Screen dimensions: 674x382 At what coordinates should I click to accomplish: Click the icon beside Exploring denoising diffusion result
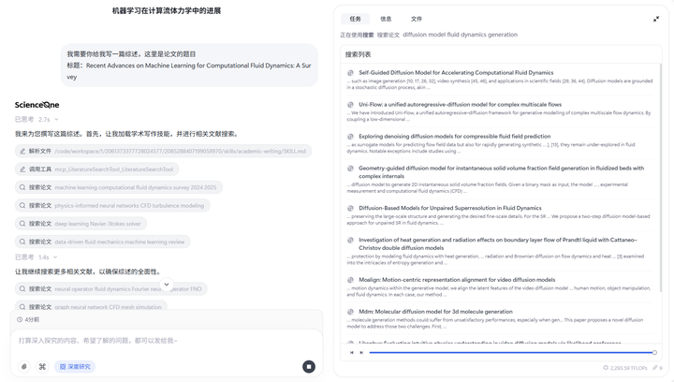(350, 136)
